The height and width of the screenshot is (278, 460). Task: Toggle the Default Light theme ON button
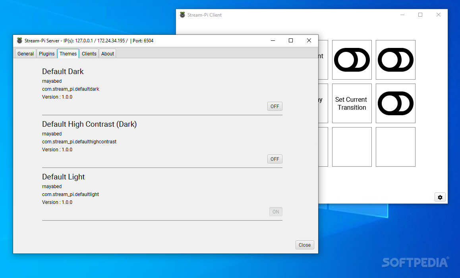[276, 211]
